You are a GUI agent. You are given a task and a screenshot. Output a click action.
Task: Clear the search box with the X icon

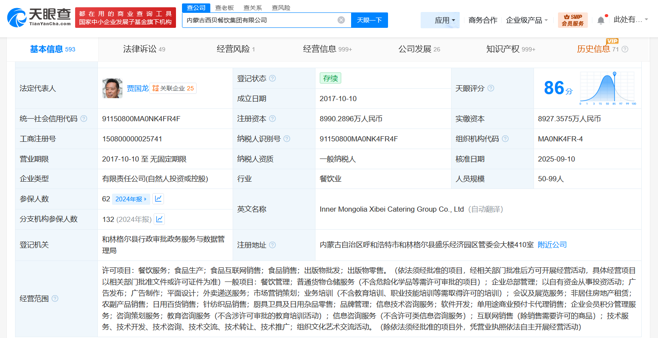point(341,20)
